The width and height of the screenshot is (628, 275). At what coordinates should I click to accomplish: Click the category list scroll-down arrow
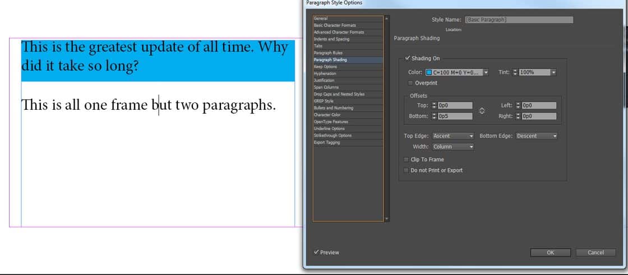point(385,218)
